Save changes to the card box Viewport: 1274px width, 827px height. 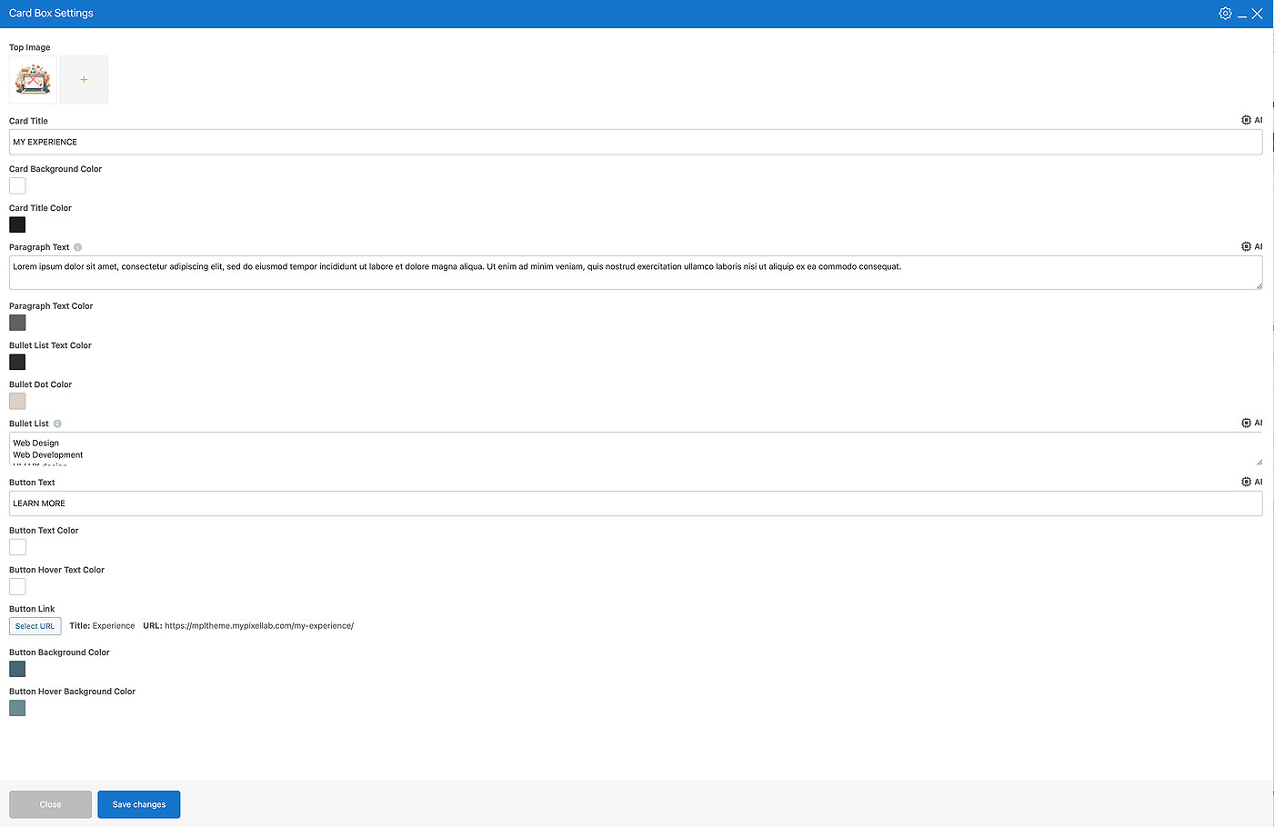(x=139, y=804)
